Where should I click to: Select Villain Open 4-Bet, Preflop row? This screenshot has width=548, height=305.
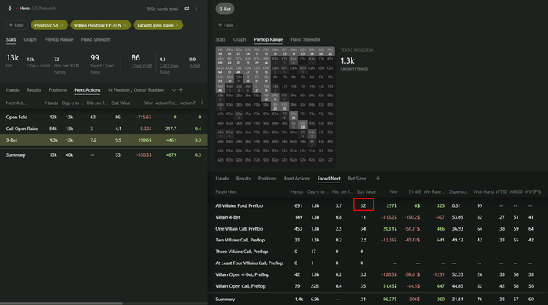378,274
